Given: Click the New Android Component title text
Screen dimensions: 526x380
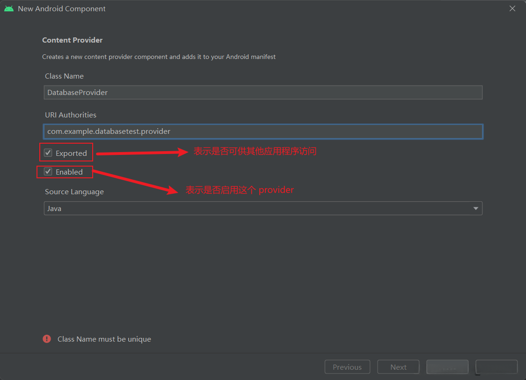Looking at the screenshot, I should click(62, 8).
